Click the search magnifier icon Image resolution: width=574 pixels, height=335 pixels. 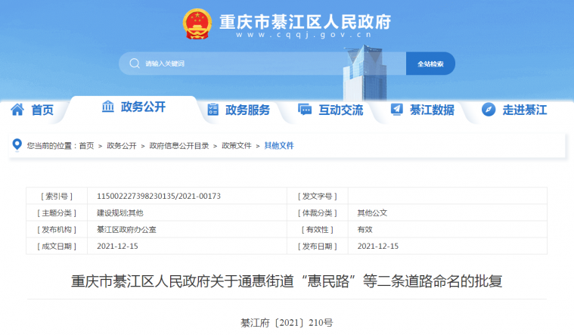[134, 64]
